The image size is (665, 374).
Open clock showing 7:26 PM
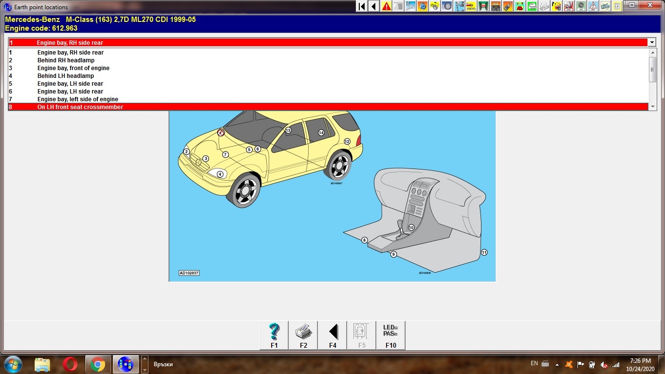pos(640,365)
